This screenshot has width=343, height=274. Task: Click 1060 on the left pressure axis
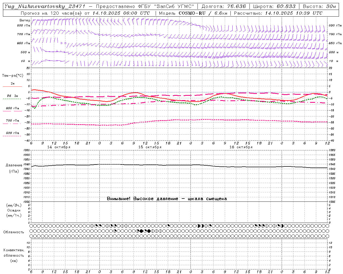27,150
